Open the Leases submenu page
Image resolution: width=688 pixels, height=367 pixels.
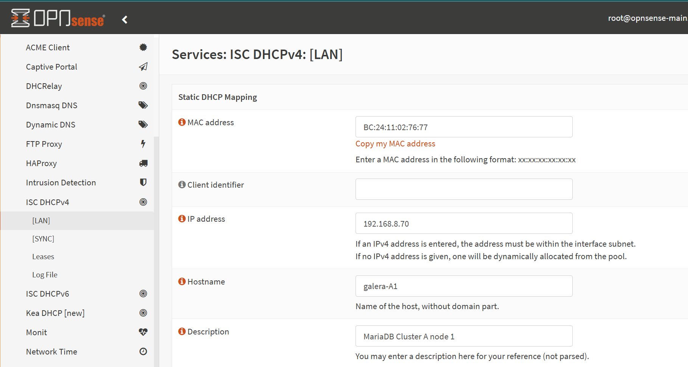coord(43,257)
